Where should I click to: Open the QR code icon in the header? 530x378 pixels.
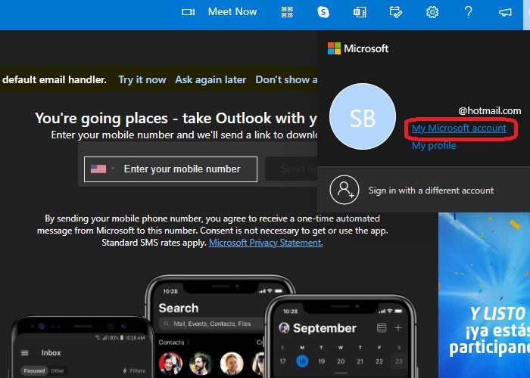click(287, 12)
